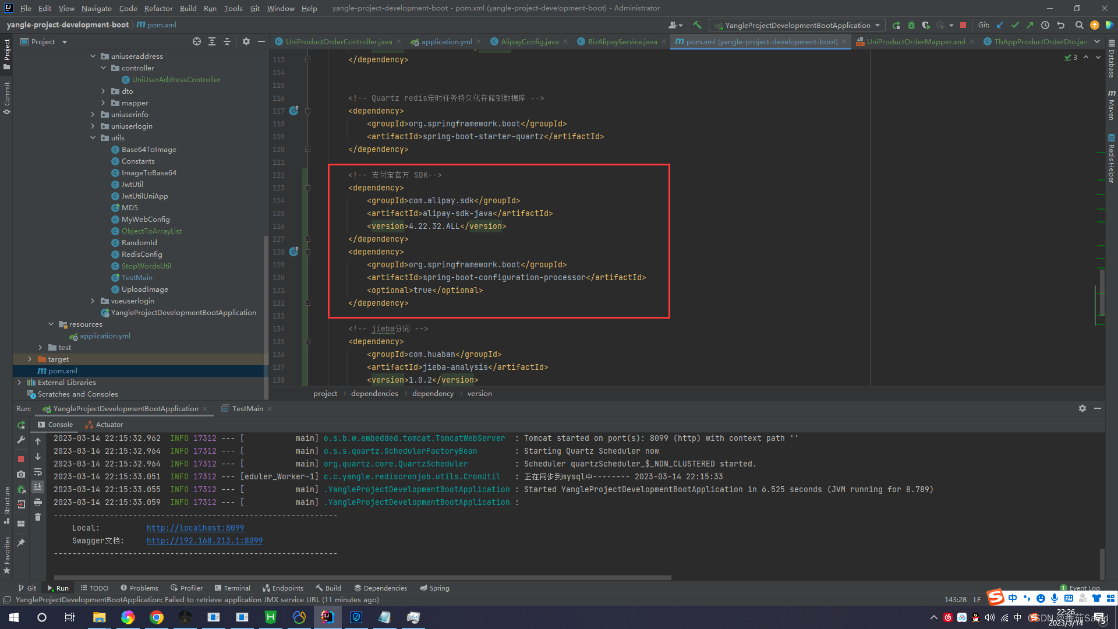Rerun application from the top toolbar

pyautogui.click(x=897, y=25)
